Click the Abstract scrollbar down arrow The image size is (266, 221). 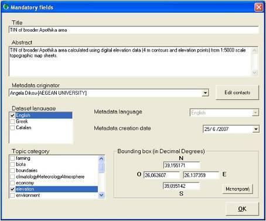tap(255, 72)
